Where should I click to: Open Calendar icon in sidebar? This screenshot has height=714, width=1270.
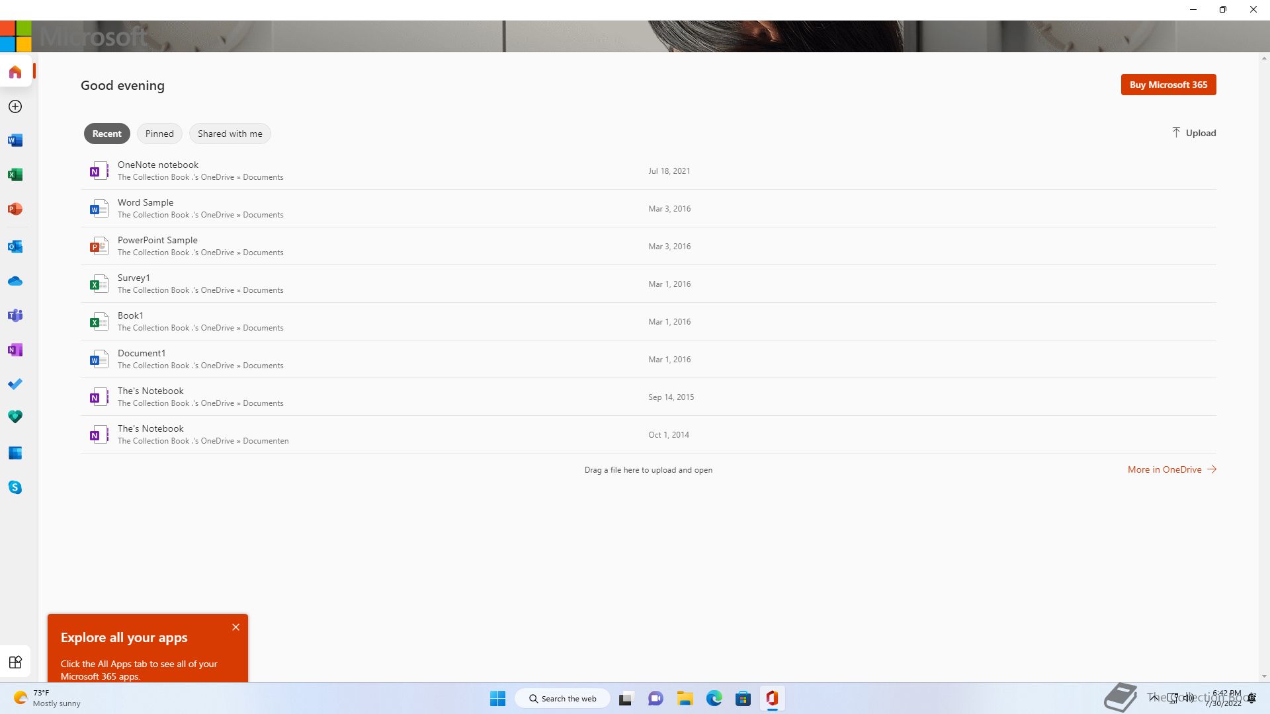15,453
